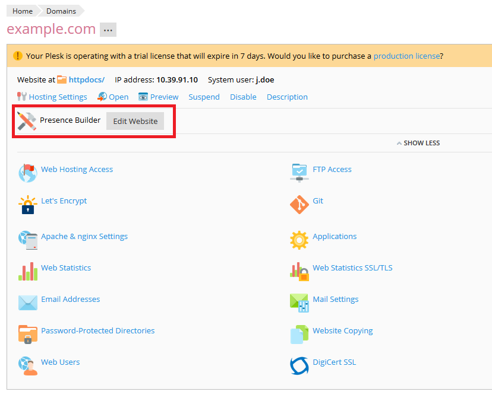Click the Apache & nginx Settings icon
The image size is (492, 398).
(x=27, y=236)
